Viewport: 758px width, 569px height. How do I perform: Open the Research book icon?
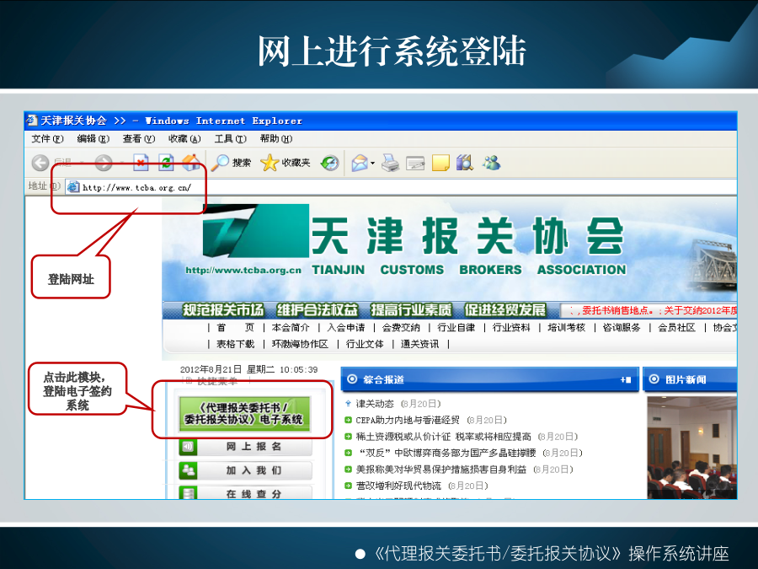pyautogui.click(x=465, y=163)
